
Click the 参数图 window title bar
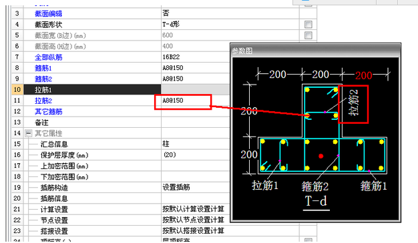point(315,50)
